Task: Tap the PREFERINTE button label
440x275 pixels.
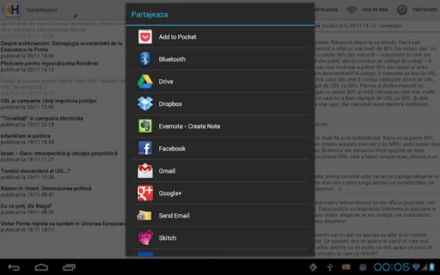Action: [x=425, y=10]
